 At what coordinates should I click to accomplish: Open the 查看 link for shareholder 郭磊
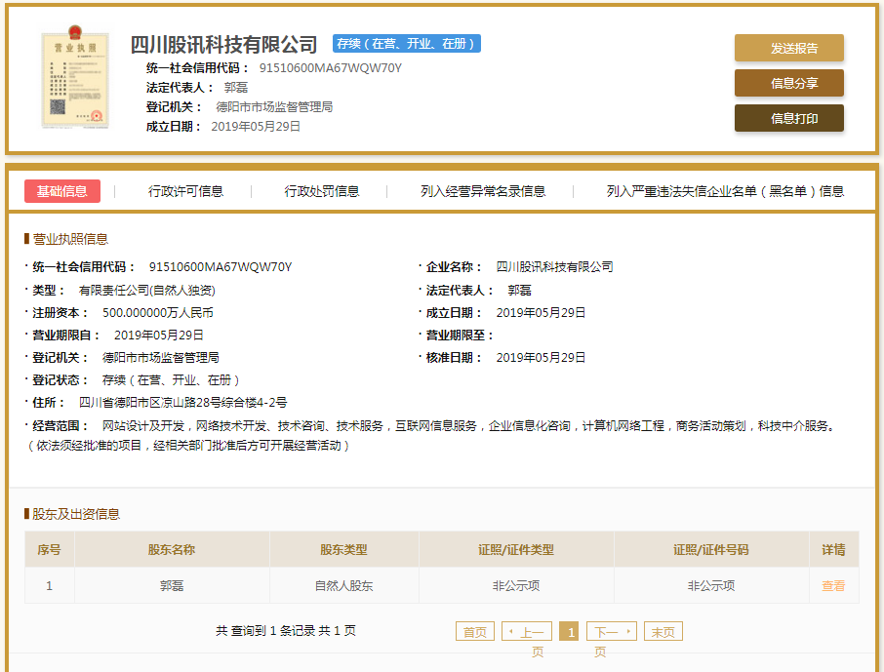click(x=833, y=585)
